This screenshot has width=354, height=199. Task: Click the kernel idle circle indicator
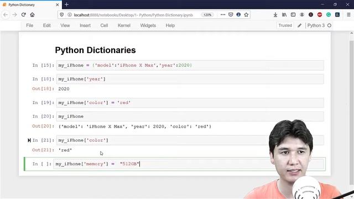pos(330,25)
